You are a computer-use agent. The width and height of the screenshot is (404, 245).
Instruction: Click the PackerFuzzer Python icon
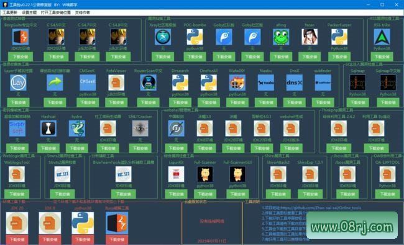point(339,37)
